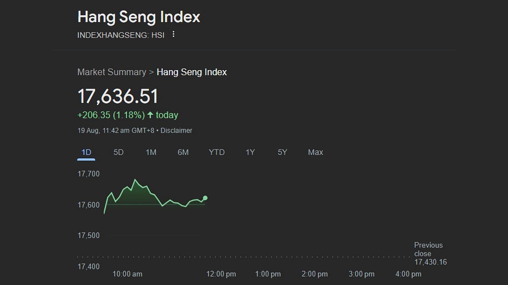Click the Hang Seng Index breadcrumb text

[x=192, y=72]
